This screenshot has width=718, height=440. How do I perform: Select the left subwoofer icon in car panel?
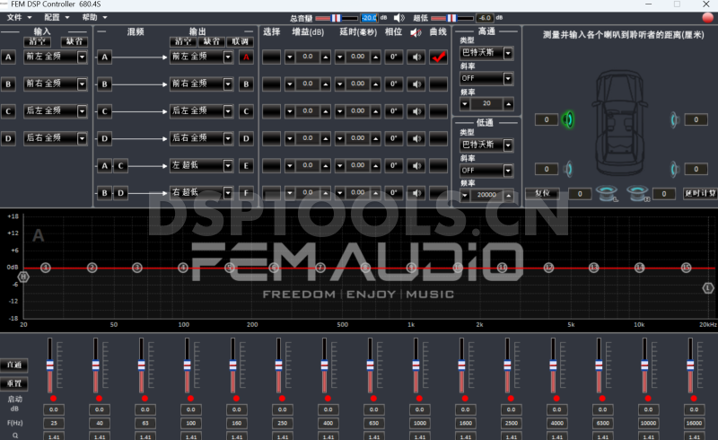coord(608,193)
